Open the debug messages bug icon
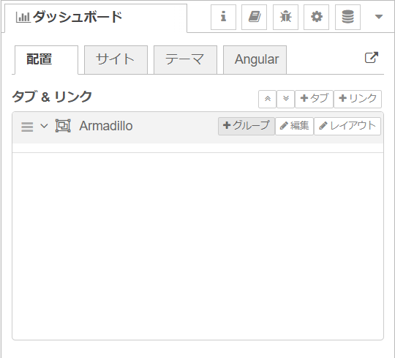 tap(285, 17)
